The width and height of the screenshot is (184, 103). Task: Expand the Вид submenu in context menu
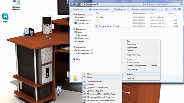tap(141, 41)
